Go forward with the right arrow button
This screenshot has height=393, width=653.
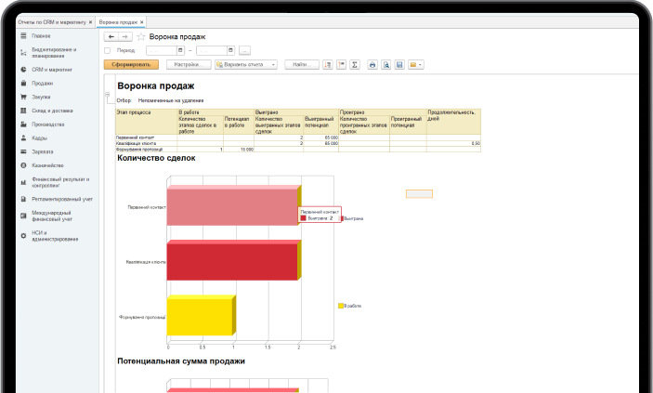point(125,36)
